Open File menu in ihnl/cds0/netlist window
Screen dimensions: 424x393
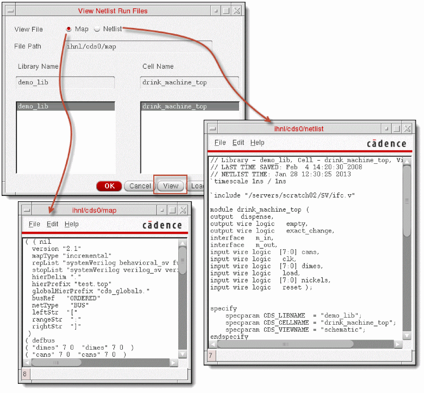tap(220, 143)
